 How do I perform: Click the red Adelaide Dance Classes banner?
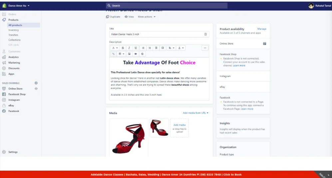pyautogui.click(x=166, y=174)
